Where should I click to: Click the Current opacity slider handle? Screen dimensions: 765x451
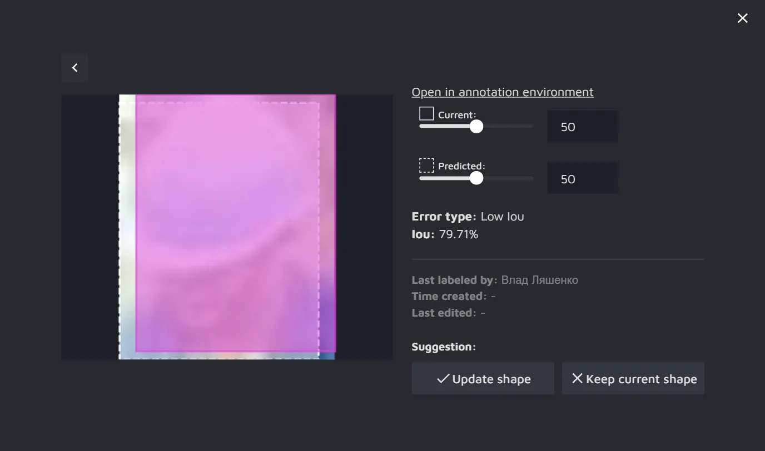coord(476,127)
